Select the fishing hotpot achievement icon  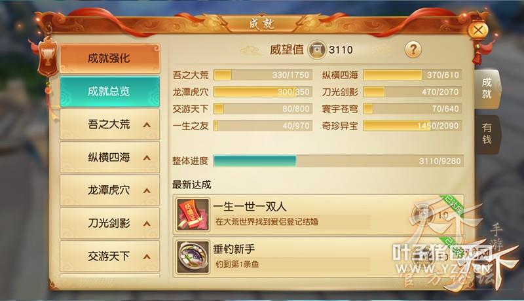[193, 257]
